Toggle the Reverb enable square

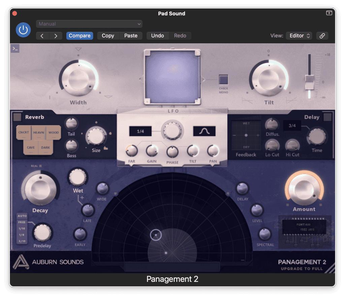coord(17,117)
